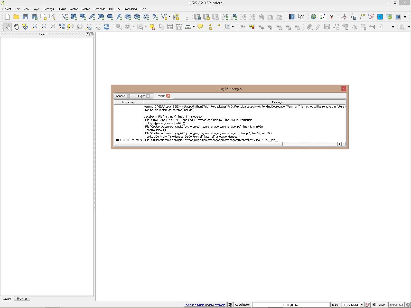The image size is (411, 308).
Task: Open the Scale combo box dropdown
Action: [x=362, y=305]
